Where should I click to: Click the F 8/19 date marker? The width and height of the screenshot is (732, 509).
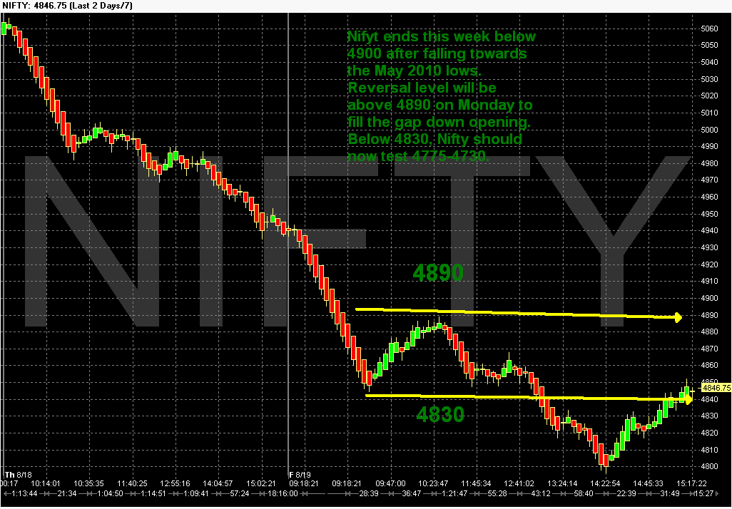[x=300, y=475]
